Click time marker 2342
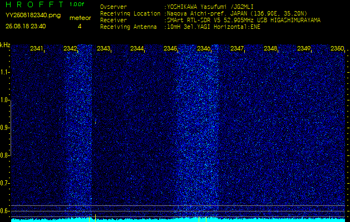 (x=70, y=48)
